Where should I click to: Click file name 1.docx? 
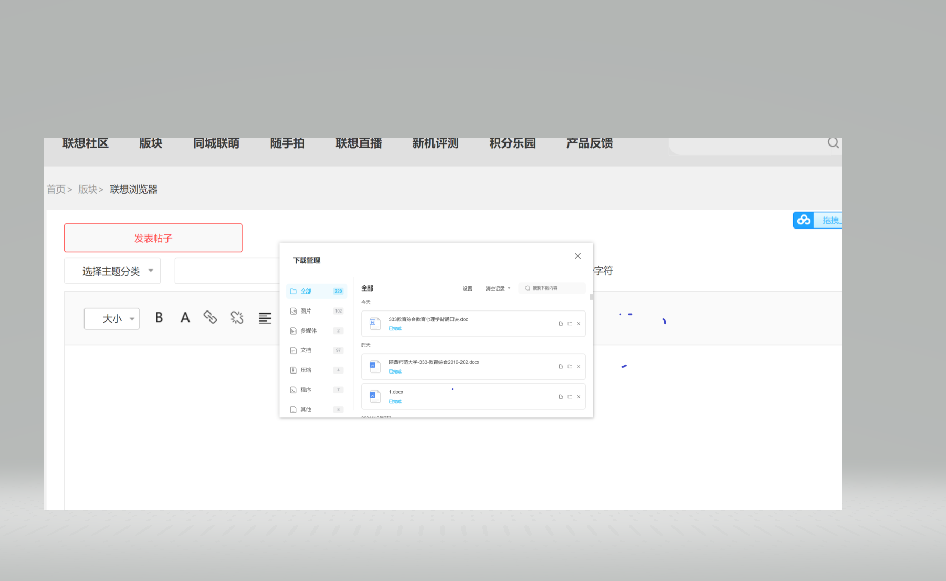pos(396,392)
